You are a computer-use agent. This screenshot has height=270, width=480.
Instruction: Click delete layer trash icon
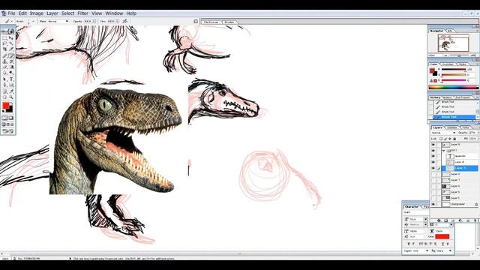pyautogui.click(x=475, y=220)
